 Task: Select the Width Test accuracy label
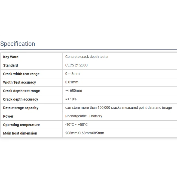point(19,82)
